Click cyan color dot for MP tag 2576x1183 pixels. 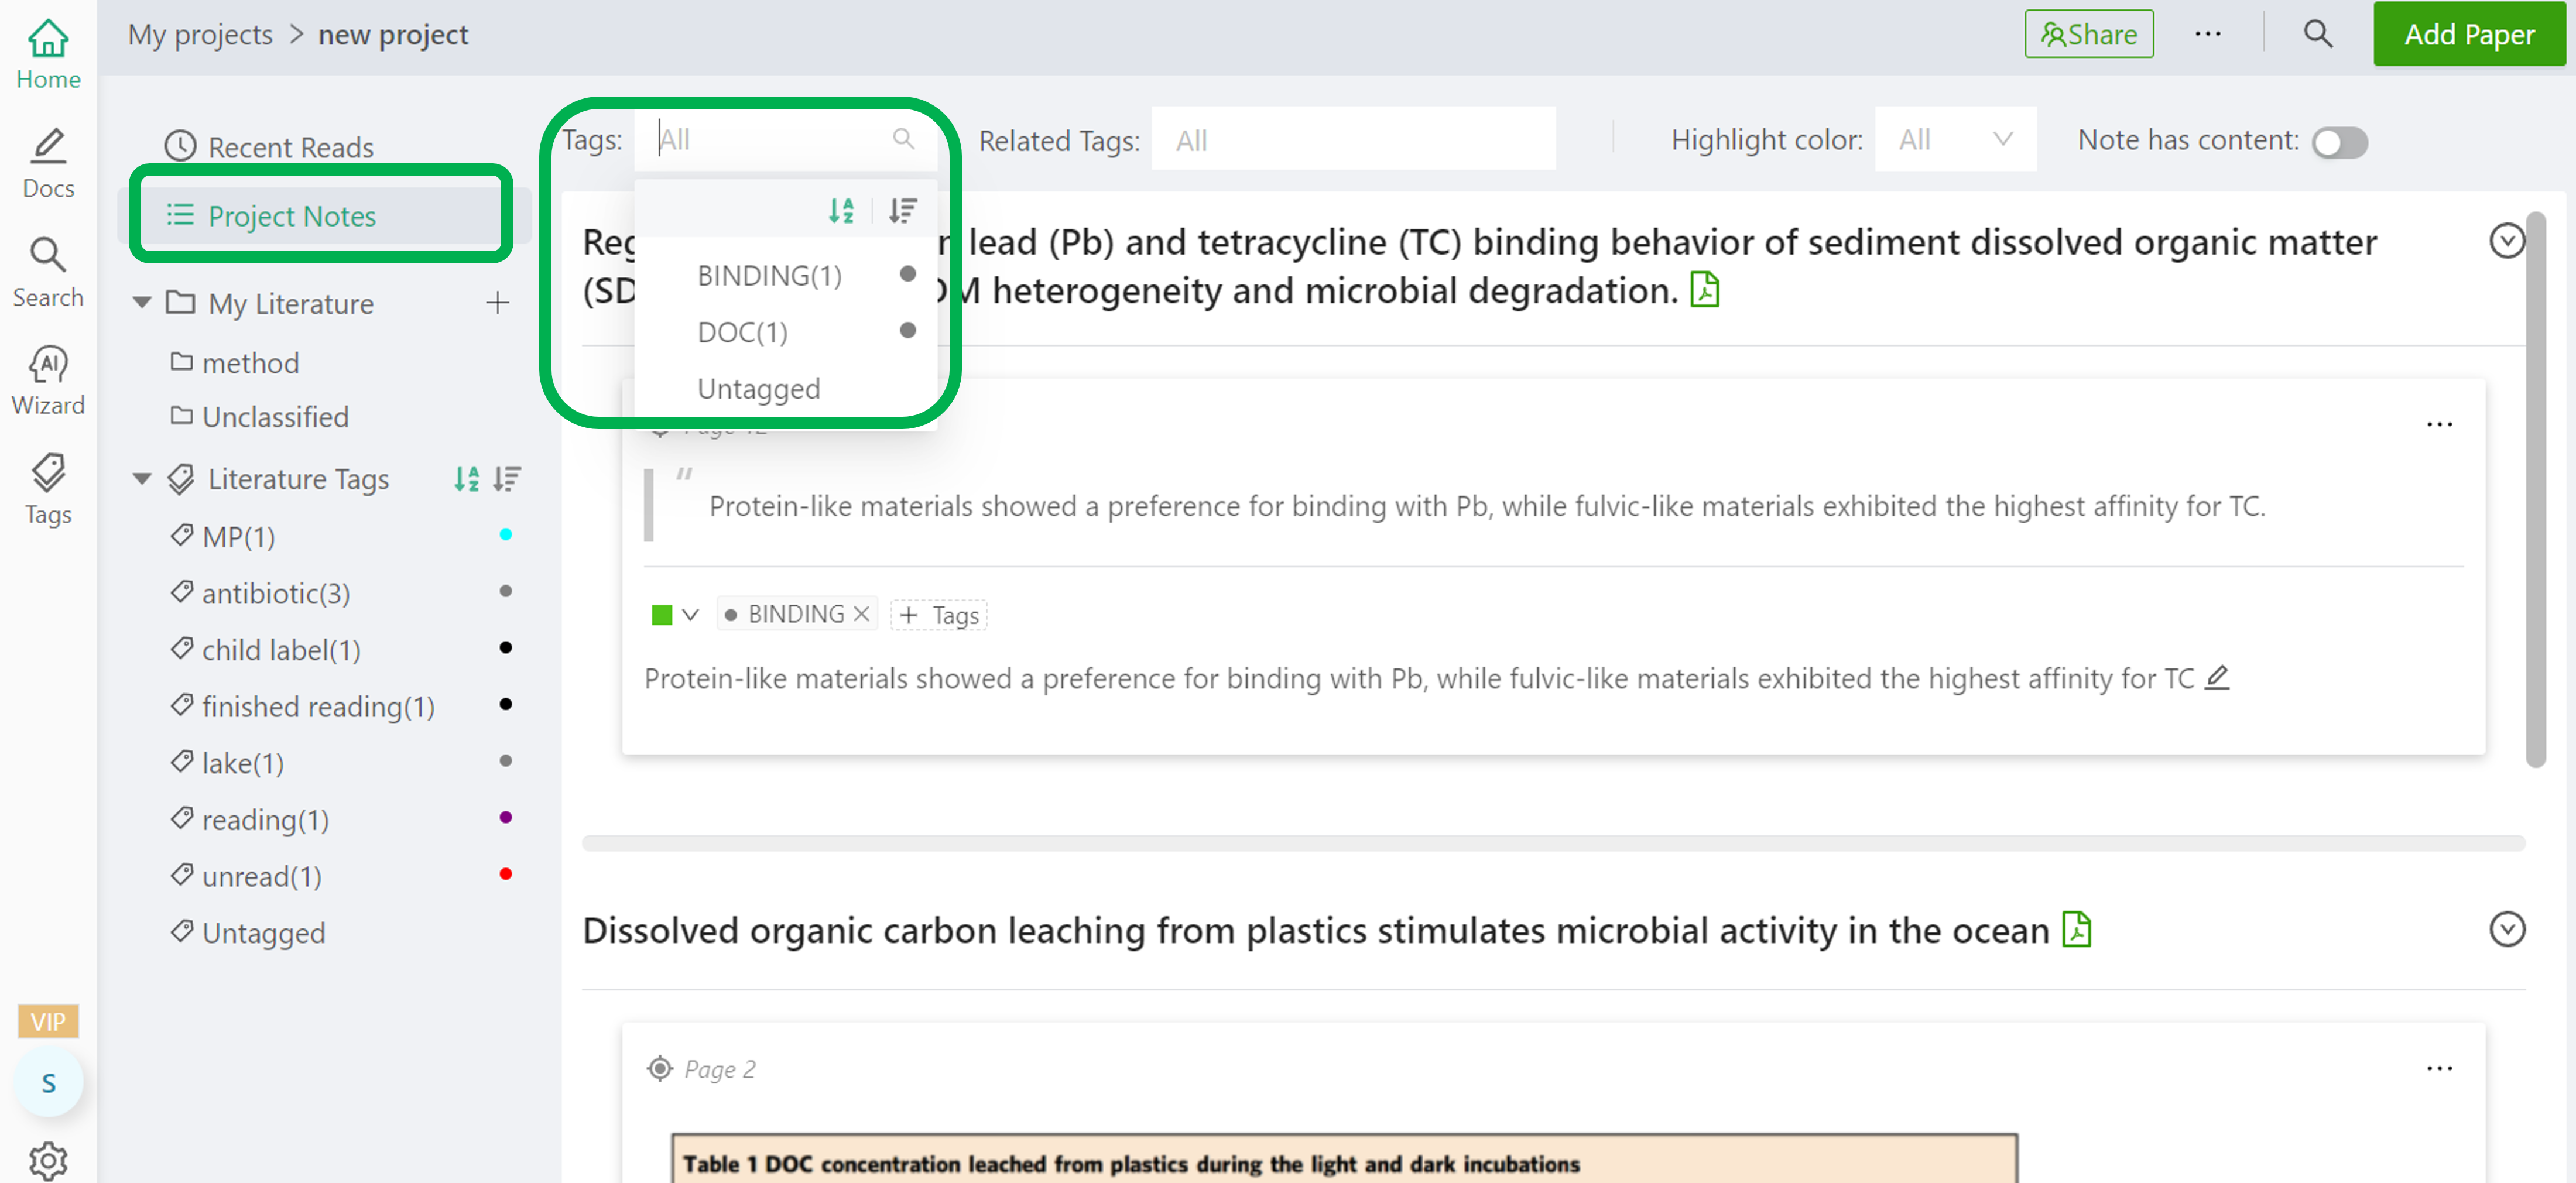click(x=506, y=535)
